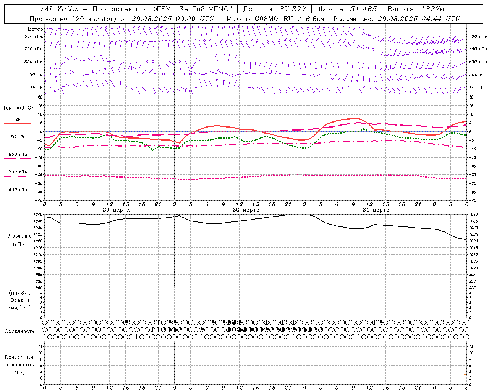The image size is (489, 391).
Task: Click the Высота: 1327м header field
Action: pos(416,9)
